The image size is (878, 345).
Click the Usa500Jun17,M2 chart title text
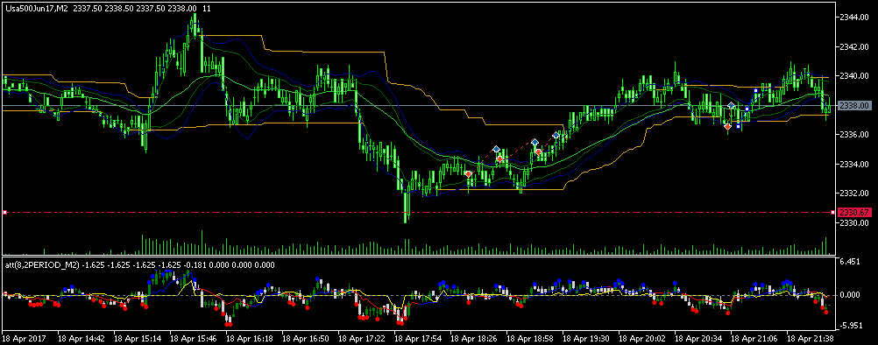point(36,9)
